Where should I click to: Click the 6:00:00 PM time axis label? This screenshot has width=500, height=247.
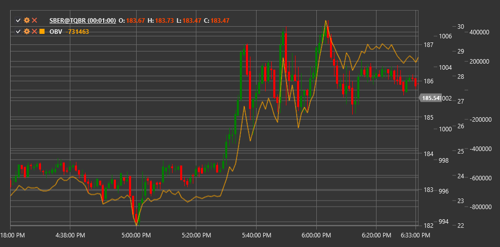click(316, 235)
